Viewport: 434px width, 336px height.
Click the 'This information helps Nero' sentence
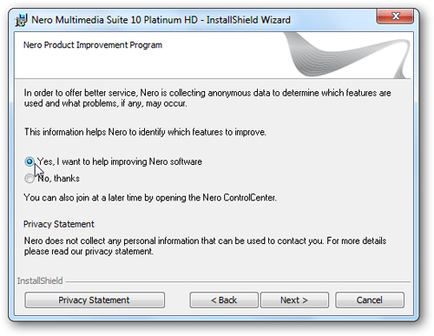145,132
